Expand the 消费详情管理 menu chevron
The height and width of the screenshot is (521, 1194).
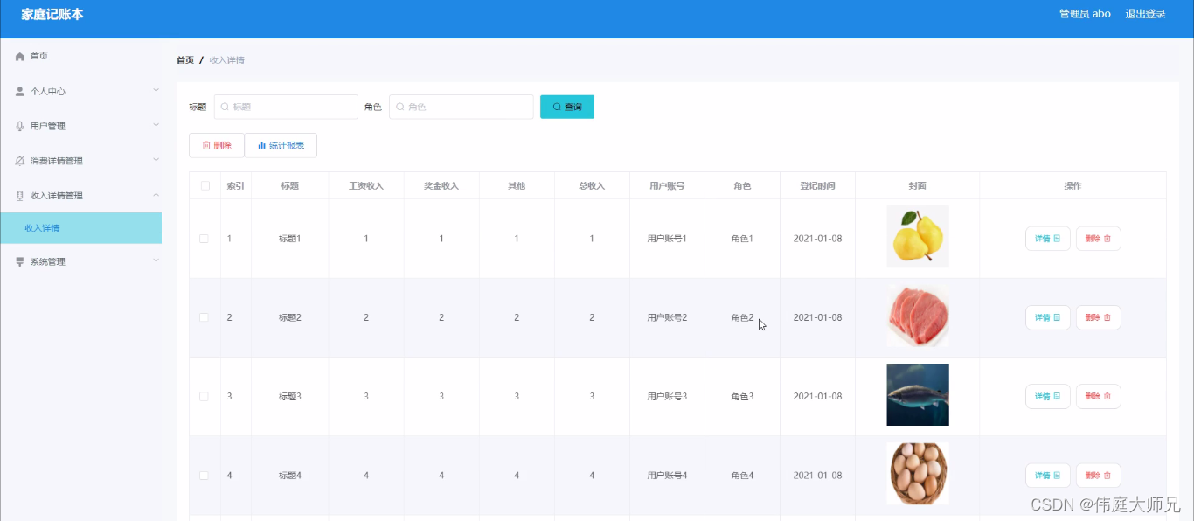(x=156, y=160)
